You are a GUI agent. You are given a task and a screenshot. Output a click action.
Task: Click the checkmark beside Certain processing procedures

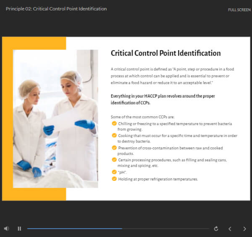tap(114, 160)
